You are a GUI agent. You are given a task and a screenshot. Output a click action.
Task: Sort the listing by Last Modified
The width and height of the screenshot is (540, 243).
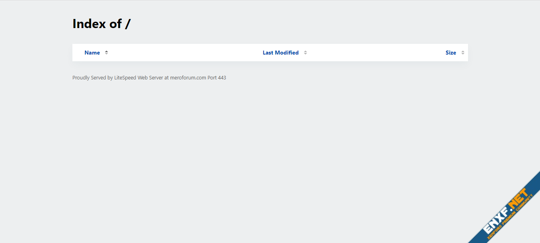pos(280,53)
